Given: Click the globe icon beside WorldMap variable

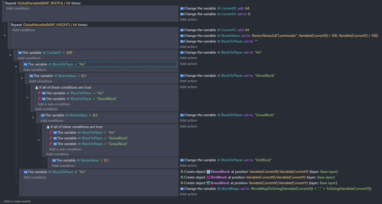Looking at the screenshot, I should tap(219, 189).
